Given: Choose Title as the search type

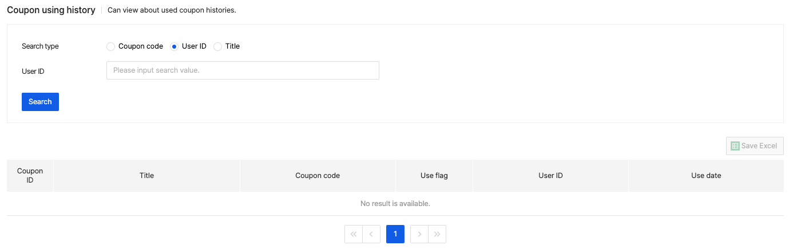Looking at the screenshot, I should (217, 46).
